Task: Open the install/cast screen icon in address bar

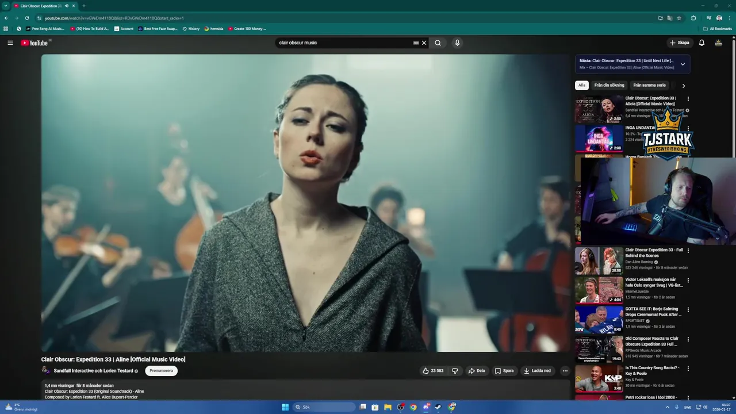Action: pyautogui.click(x=661, y=18)
